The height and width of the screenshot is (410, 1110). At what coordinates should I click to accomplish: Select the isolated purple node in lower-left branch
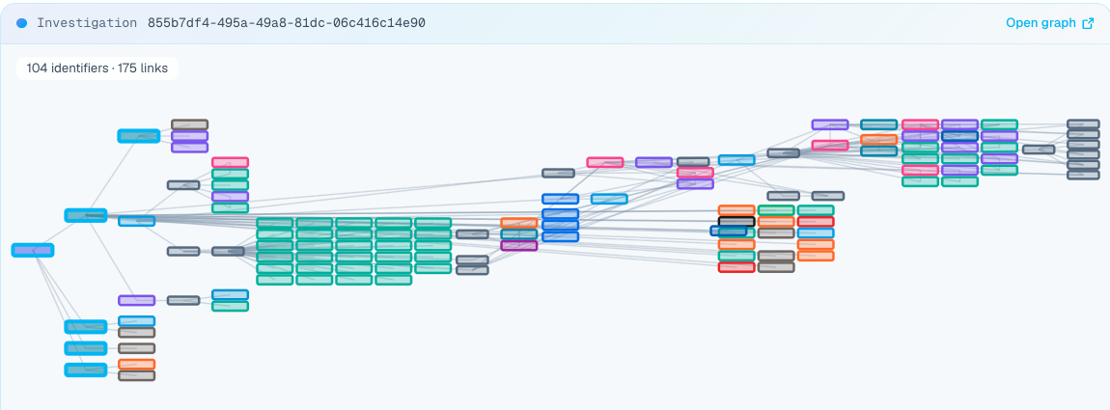point(137,300)
